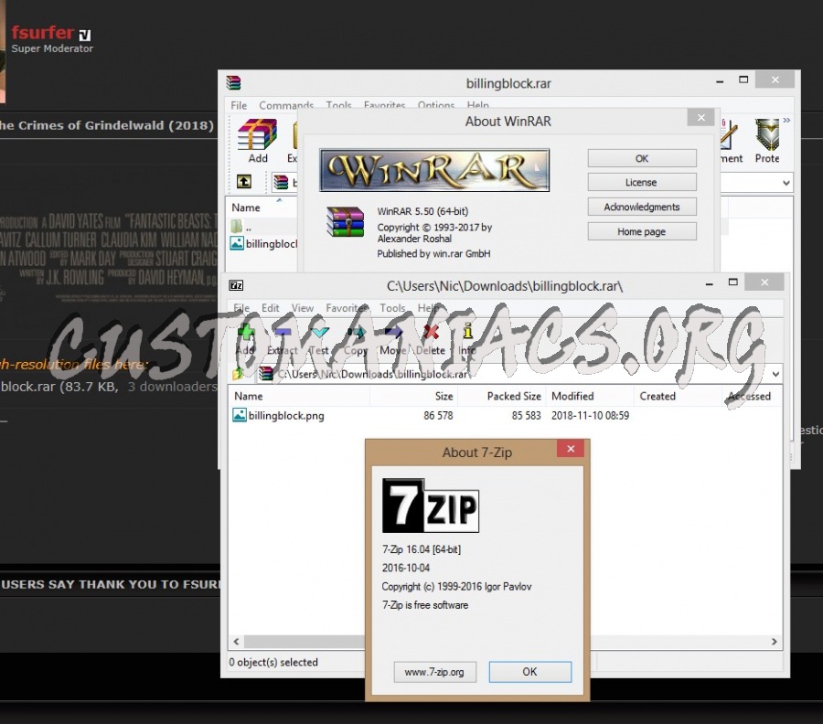
Task: Click OK in the About WinRAR dialog
Action: (642, 158)
